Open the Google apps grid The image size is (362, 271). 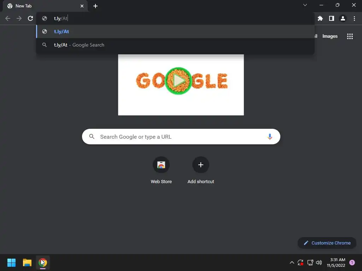pos(350,36)
